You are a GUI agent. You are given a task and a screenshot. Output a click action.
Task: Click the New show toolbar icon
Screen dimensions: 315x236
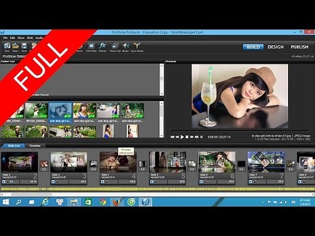click(x=7, y=47)
